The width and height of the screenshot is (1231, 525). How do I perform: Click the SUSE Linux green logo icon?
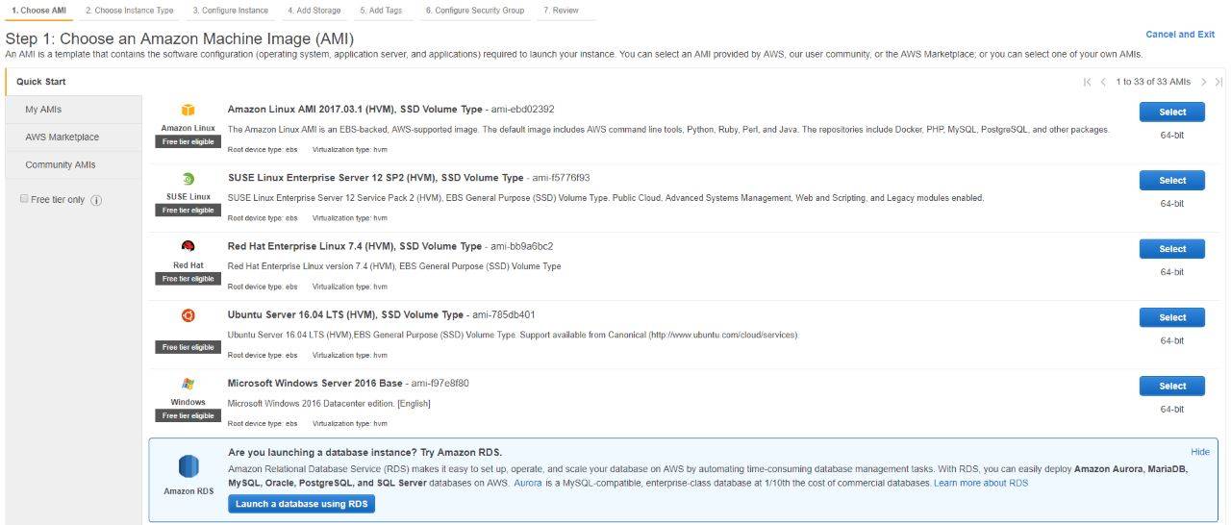(188, 179)
